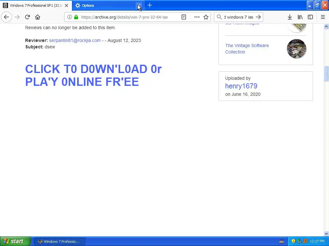Close the Options tab
This screenshot has height=246, width=329.
139,5
